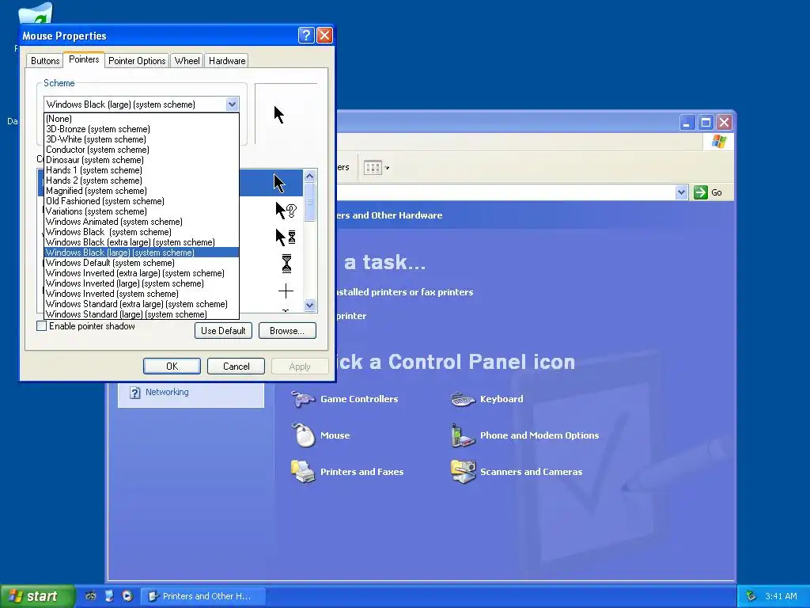This screenshot has height=608, width=810.
Task: Switch to the Hardware tab
Action: pos(227,60)
